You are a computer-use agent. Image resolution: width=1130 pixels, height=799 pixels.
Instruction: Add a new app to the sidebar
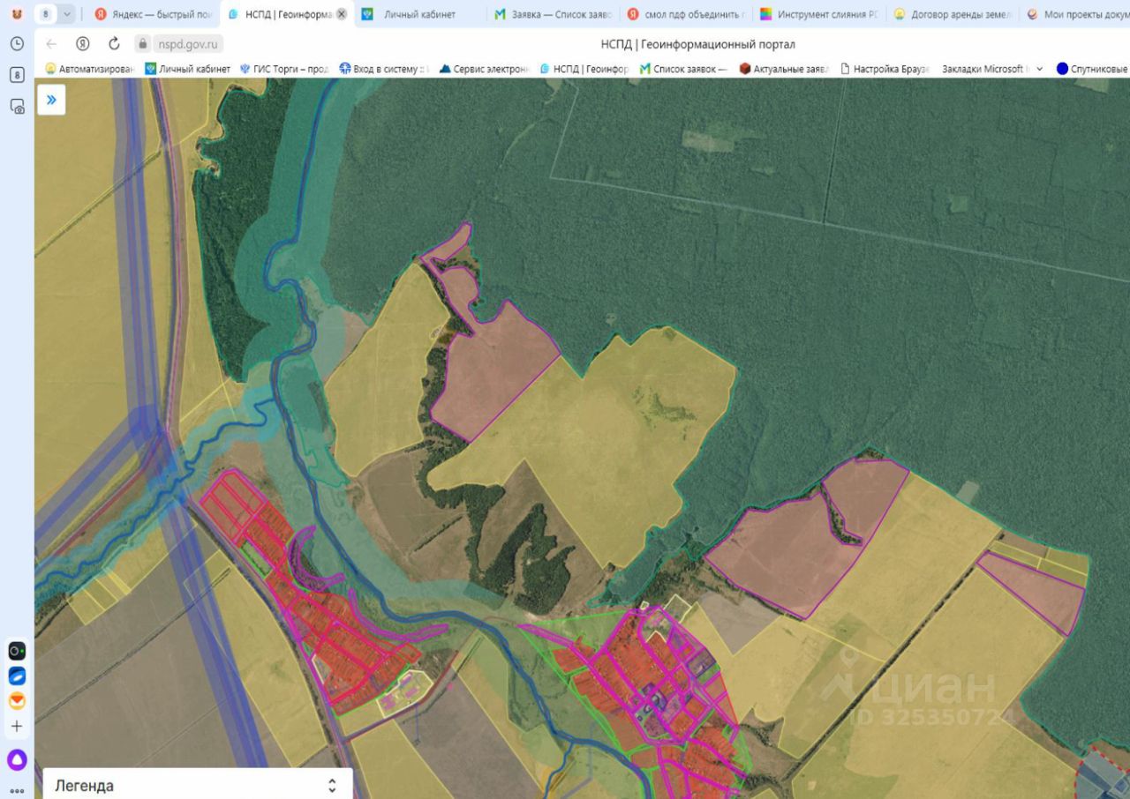point(17,727)
